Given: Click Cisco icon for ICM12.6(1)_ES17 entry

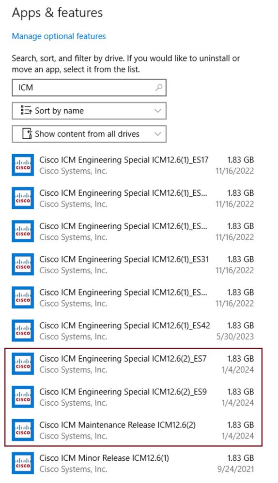Looking at the screenshot, I should [x=23, y=165].
